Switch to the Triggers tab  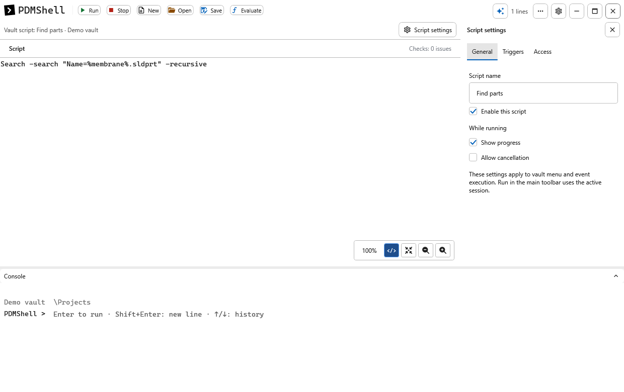[513, 52]
